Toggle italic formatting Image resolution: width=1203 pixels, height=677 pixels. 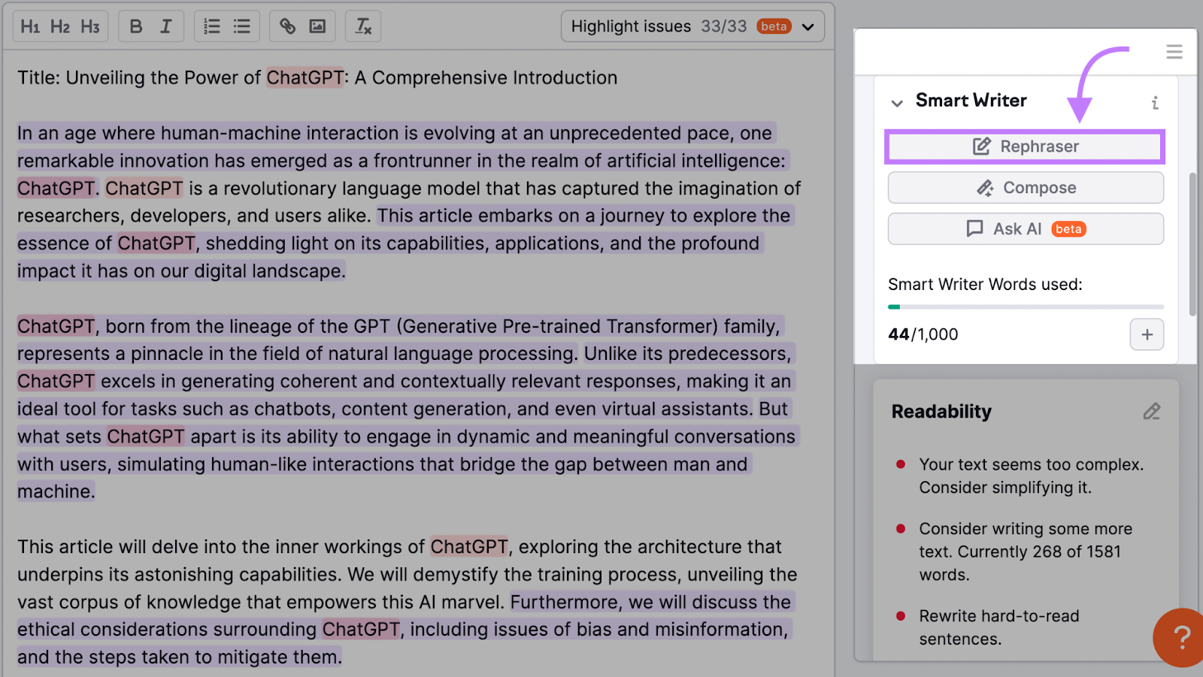point(166,27)
